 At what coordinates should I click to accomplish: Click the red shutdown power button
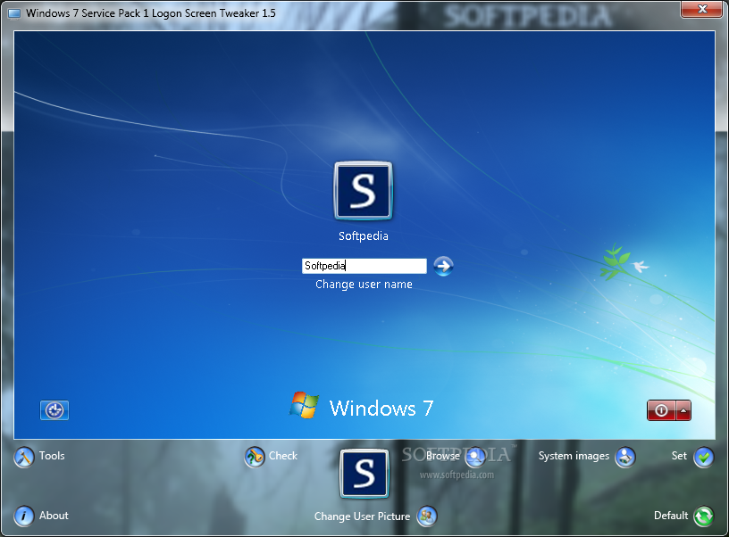(x=661, y=410)
